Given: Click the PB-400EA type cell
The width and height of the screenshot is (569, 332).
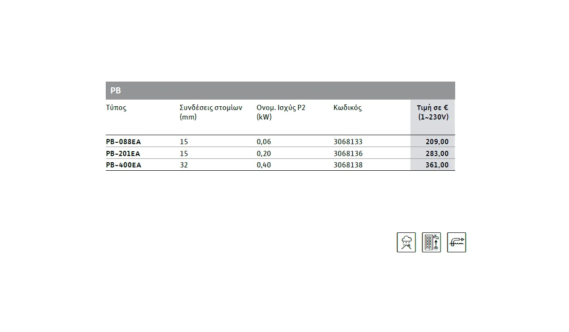Looking at the screenshot, I should click(124, 166).
